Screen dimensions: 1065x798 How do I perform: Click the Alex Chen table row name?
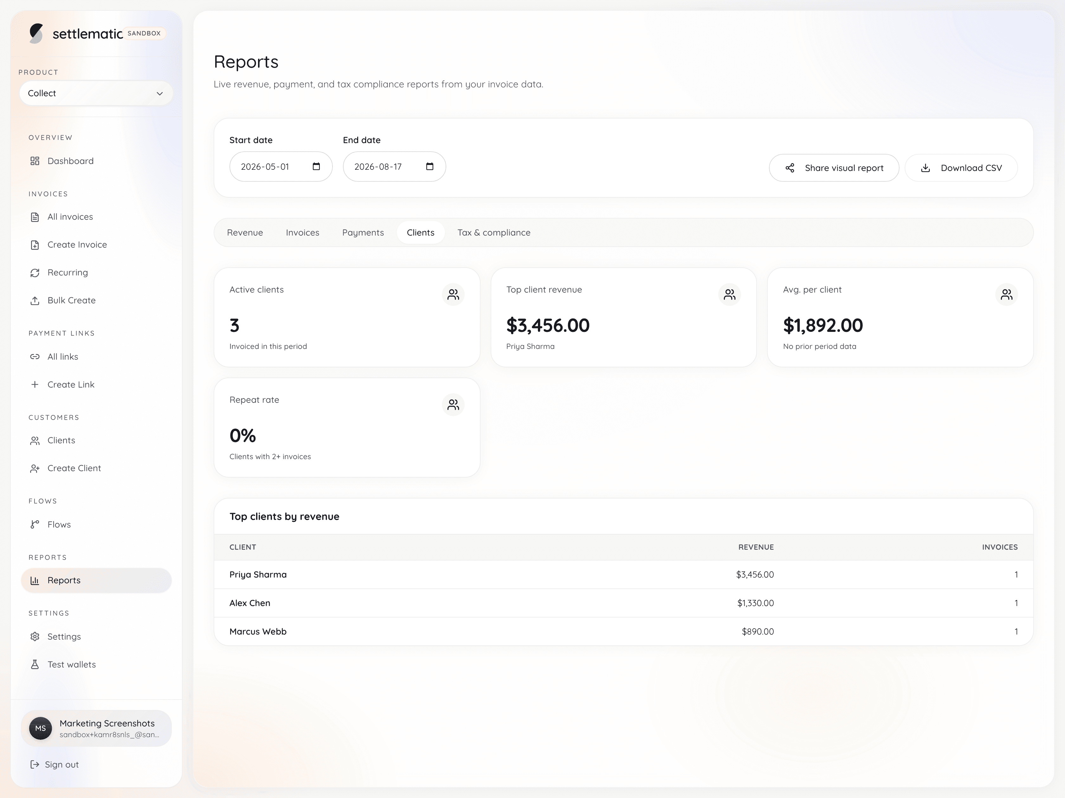tap(250, 603)
